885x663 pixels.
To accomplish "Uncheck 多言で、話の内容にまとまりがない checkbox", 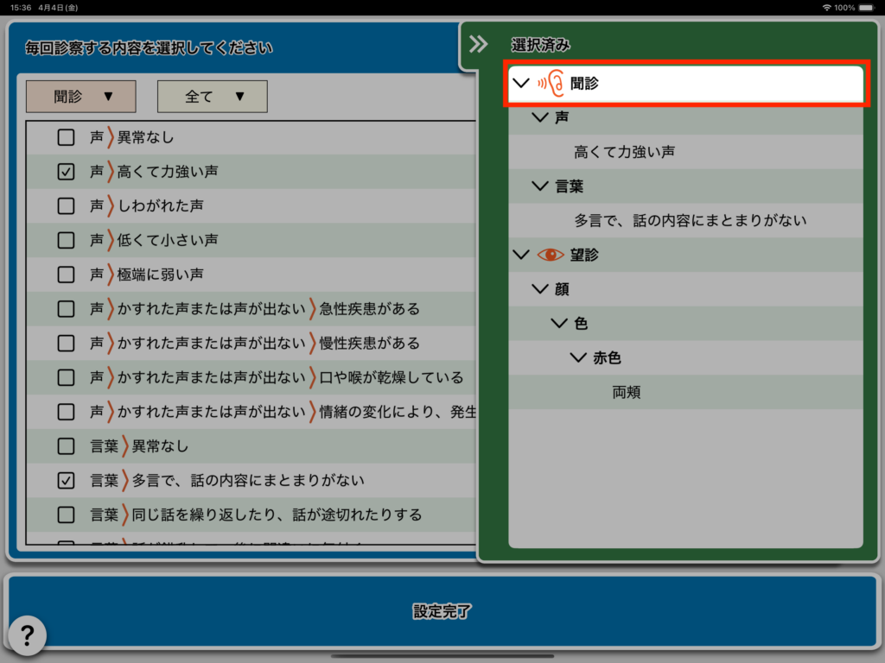I will 66,481.
